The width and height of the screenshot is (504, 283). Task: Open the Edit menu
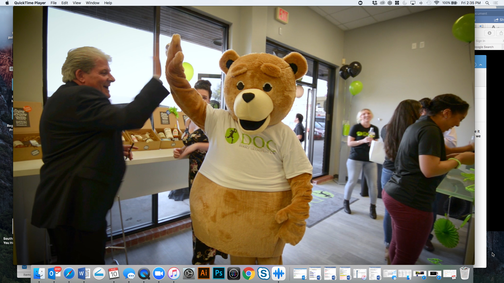(65, 3)
